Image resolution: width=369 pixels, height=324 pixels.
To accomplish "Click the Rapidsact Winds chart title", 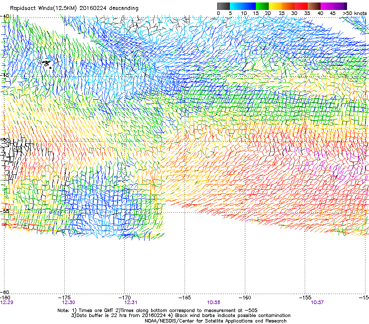I will [74, 8].
